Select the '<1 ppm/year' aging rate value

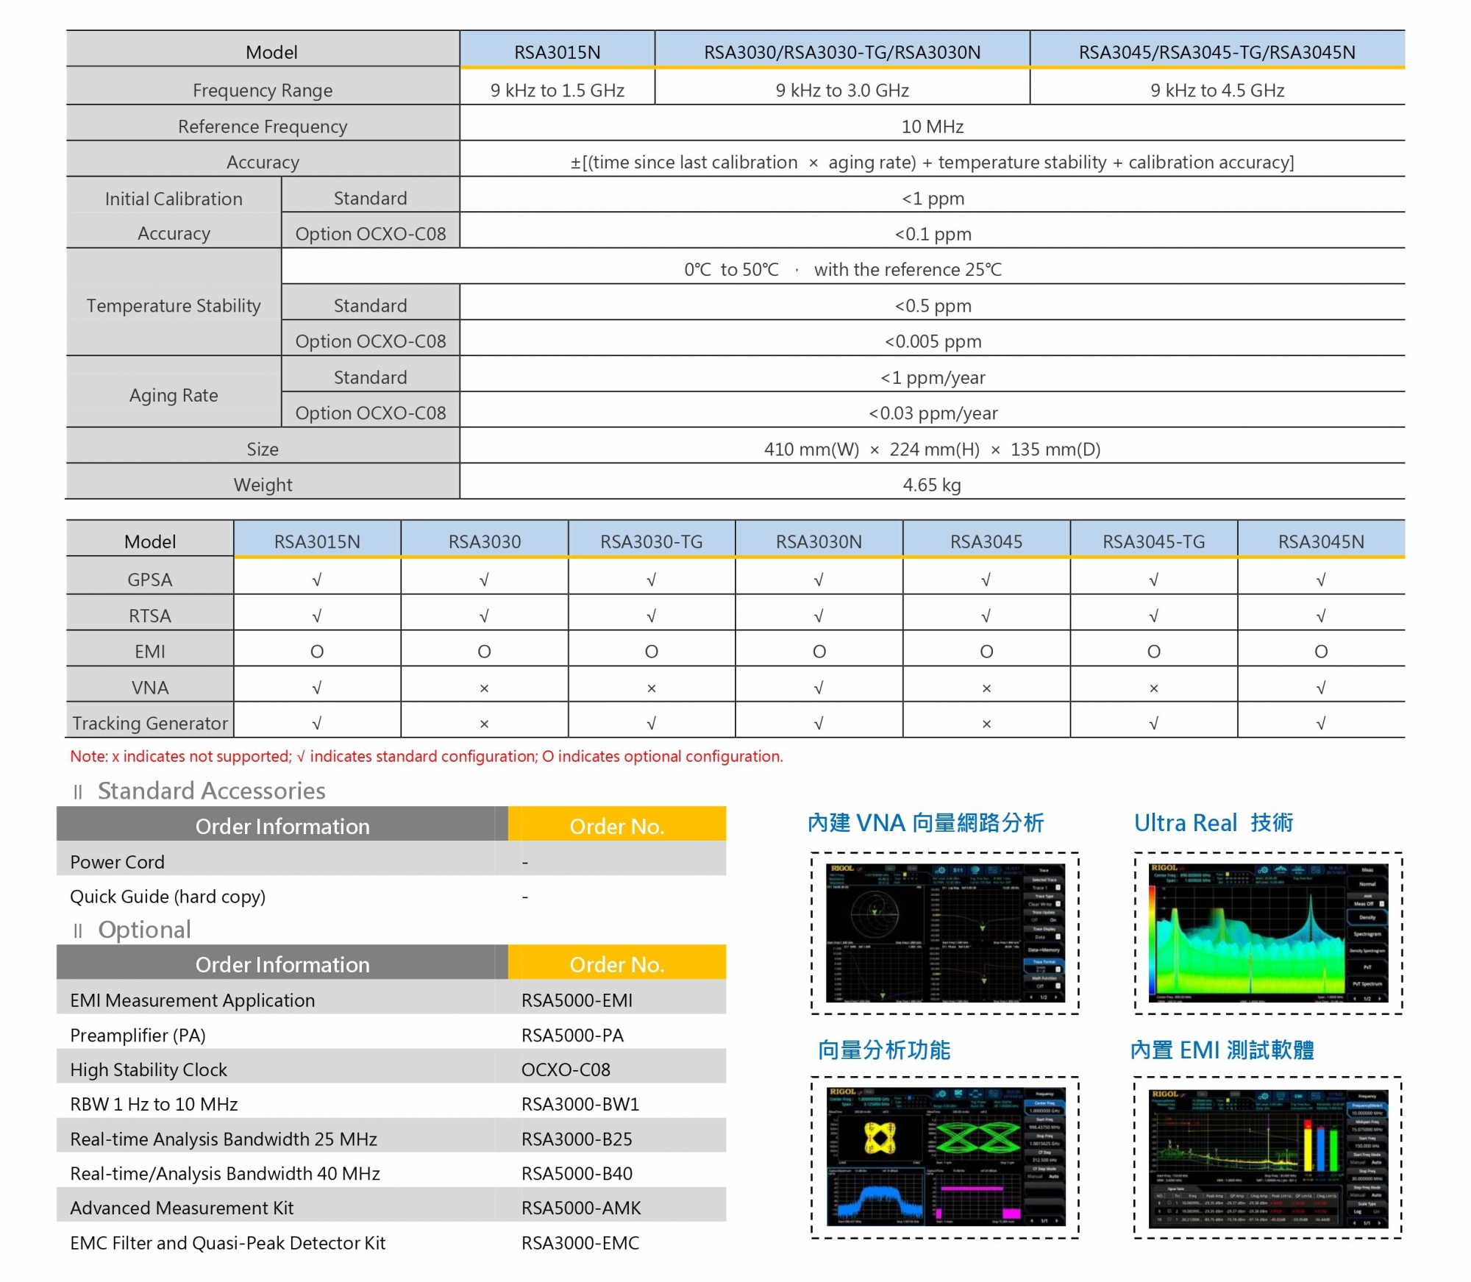click(x=933, y=377)
